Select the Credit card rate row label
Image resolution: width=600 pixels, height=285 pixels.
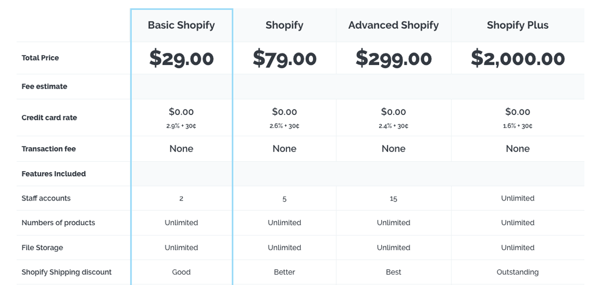49,118
